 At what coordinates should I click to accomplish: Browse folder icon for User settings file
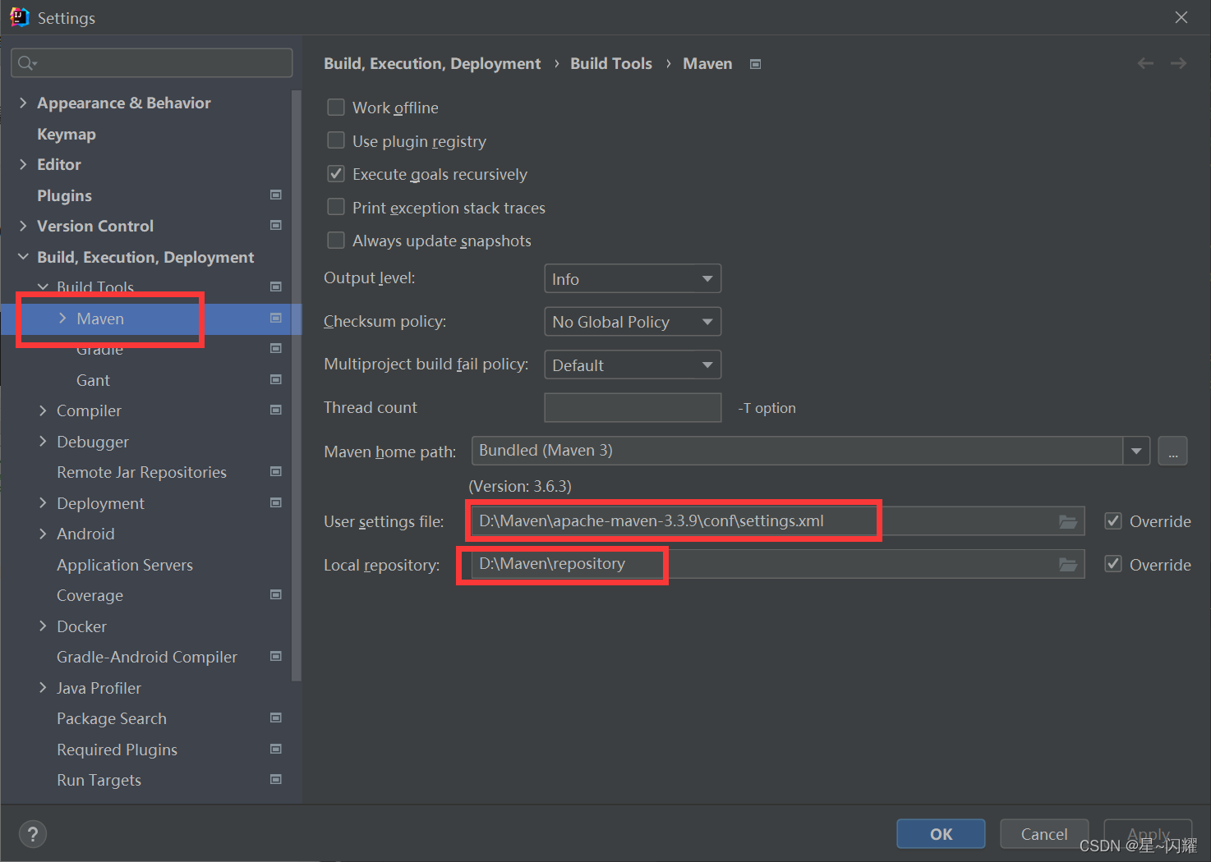point(1068,521)
